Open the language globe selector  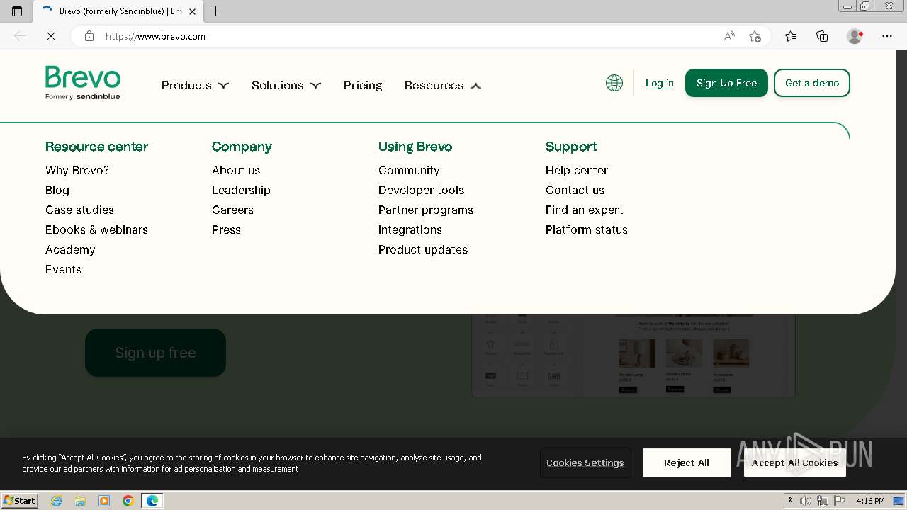tap(614, 83)
